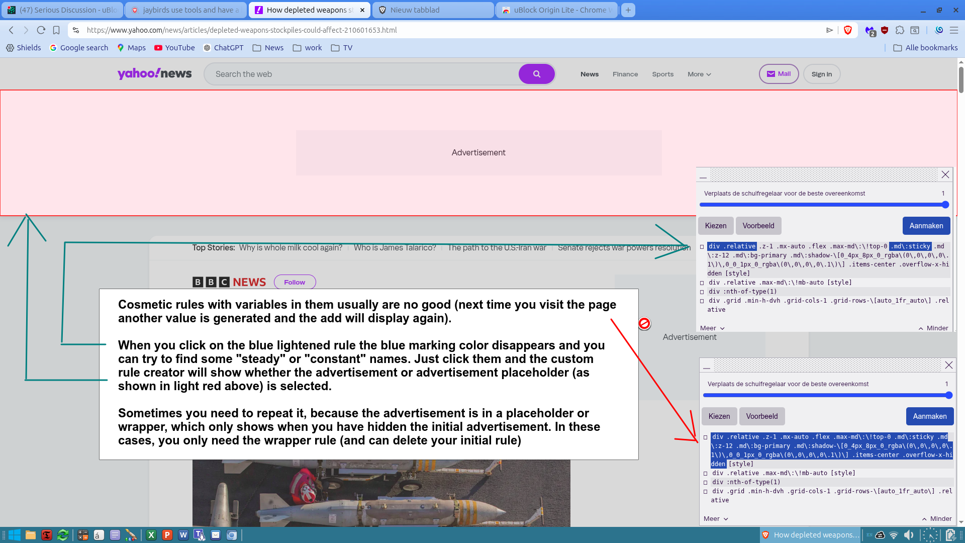The image size is (965, 543).
Task: Switch to the 'jaybirds use tools' tab
Action: (185, 10)
